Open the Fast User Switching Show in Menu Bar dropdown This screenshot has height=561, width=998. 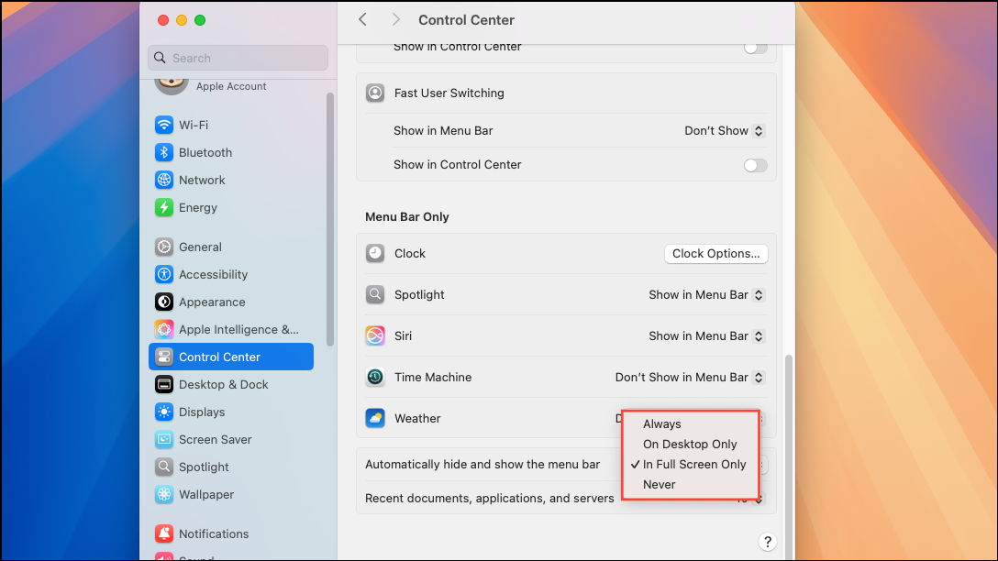(724, 130)
